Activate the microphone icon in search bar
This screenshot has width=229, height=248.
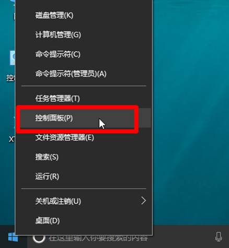click(219, 237)
